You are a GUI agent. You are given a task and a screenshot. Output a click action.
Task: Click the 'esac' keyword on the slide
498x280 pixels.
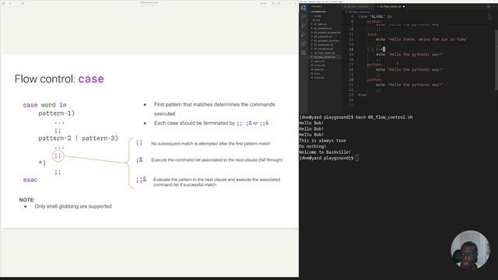30,180
